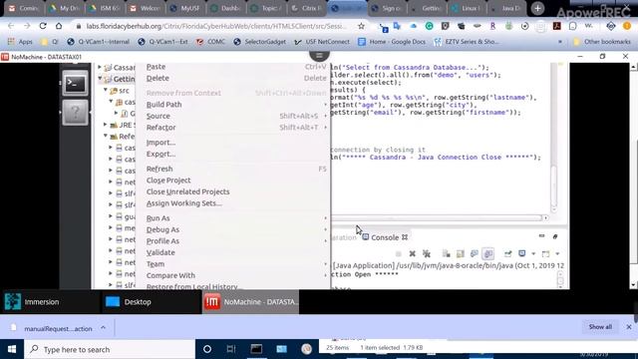Viewport: 638px width, 359px height.
Task: Choose Delete from the context menu
Action: click(x=233, y=78)
